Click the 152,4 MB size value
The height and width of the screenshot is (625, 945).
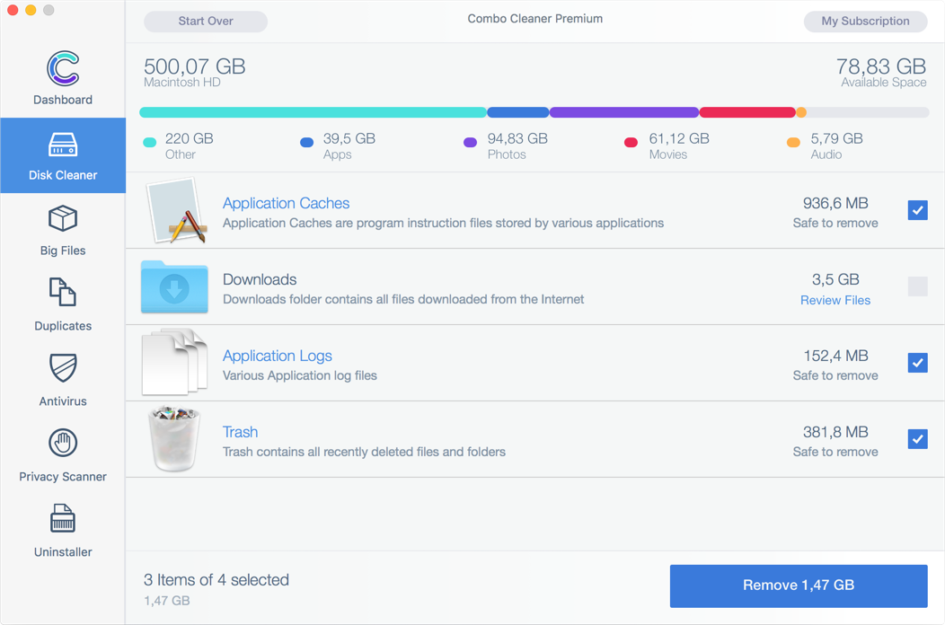click(x=835, y=356)
